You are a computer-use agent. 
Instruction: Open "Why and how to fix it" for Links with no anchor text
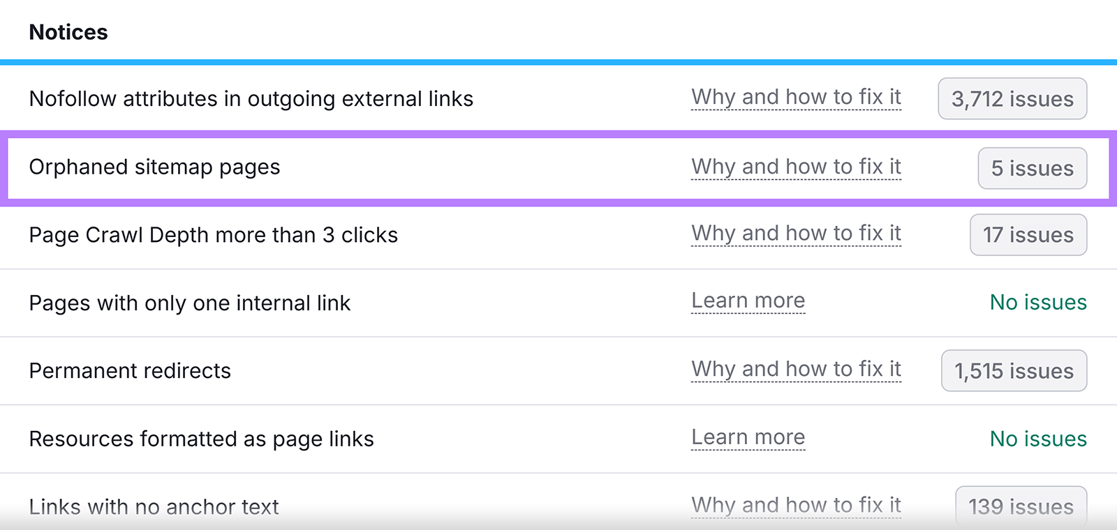[796, 505]
